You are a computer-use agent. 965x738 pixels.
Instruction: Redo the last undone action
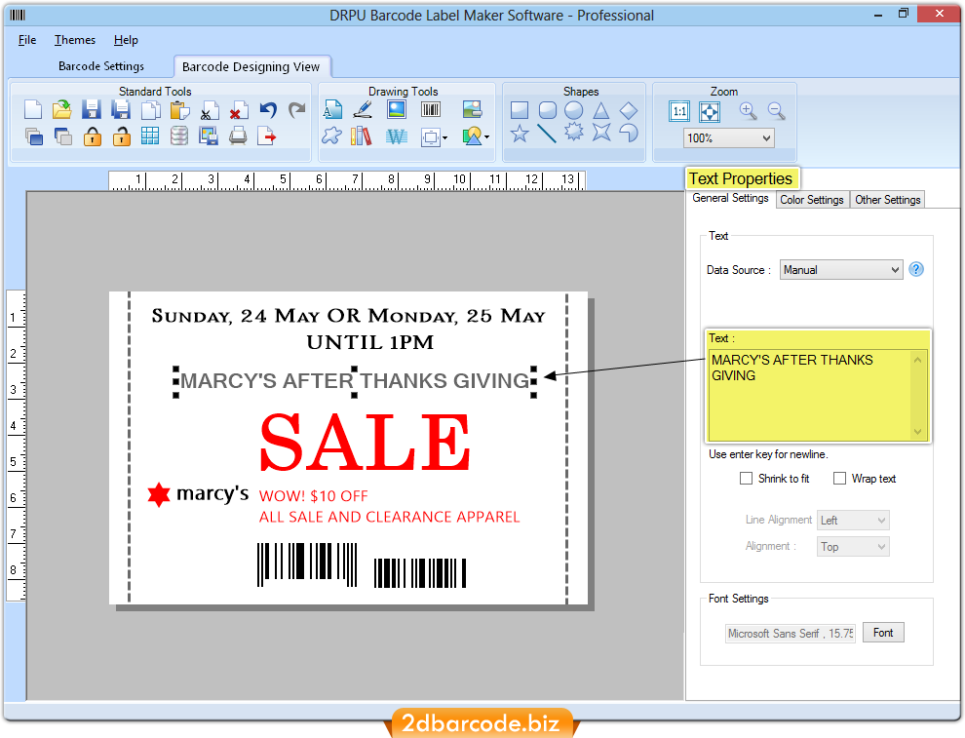click(297, 110)
